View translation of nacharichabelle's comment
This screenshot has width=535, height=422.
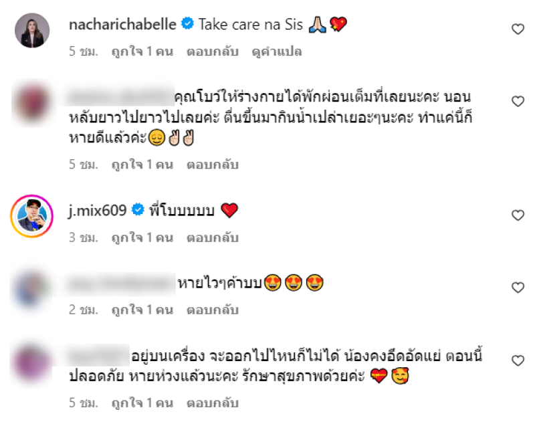[x=277, y=51]
